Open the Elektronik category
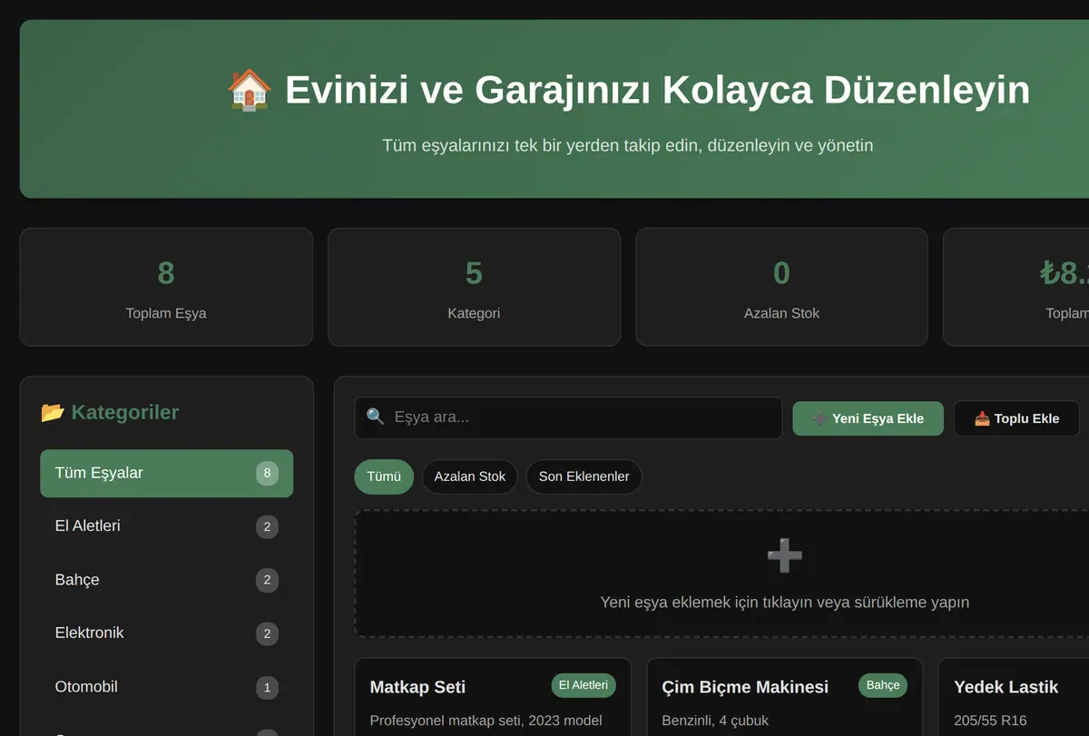This screenshot has width=1089, height=736. click(167, 633)
